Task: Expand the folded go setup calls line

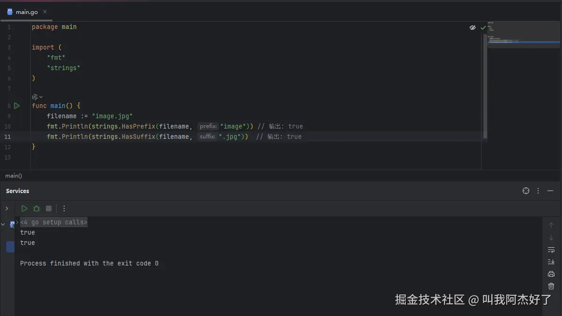Action: point(54,223)
